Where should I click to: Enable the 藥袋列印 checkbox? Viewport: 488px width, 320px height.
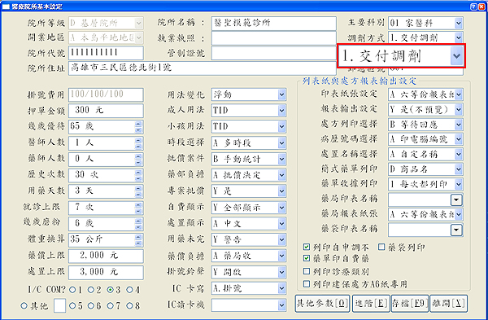[381, 247]
